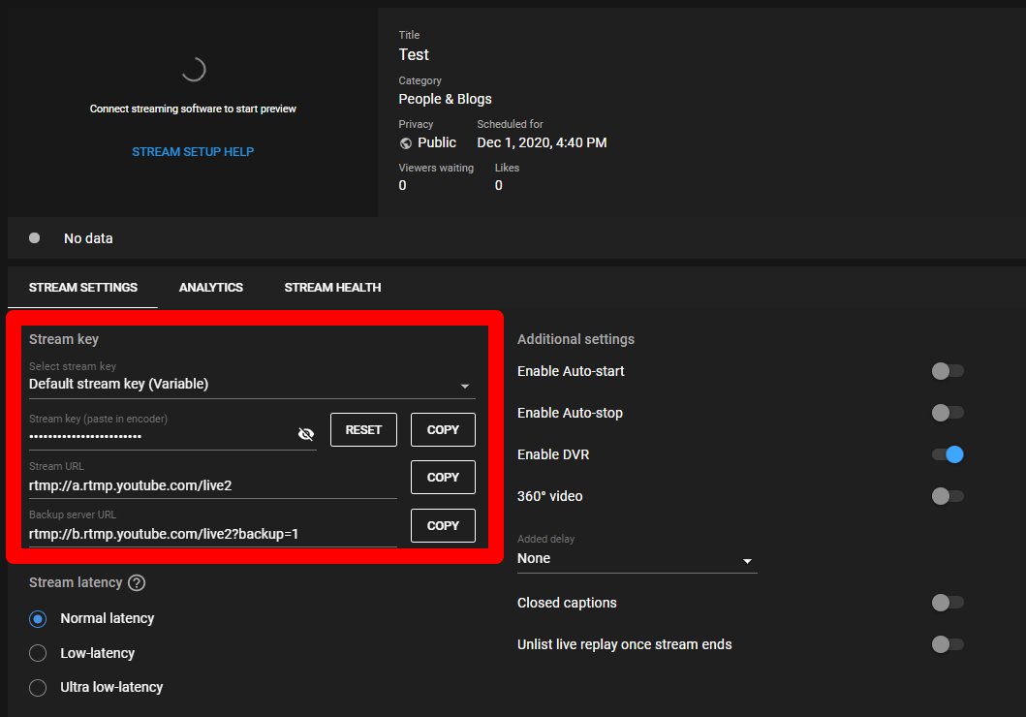The image size is (1026, 717).
Task: Click the loading spinner in preview
Action: click(193, 69)
